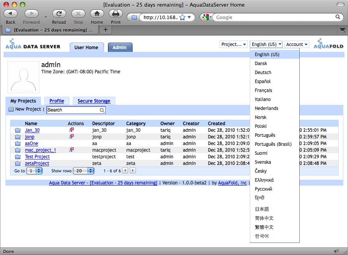348x255 pixels.
Task: Open the Account dropdown menu
Action: (297, 44)
